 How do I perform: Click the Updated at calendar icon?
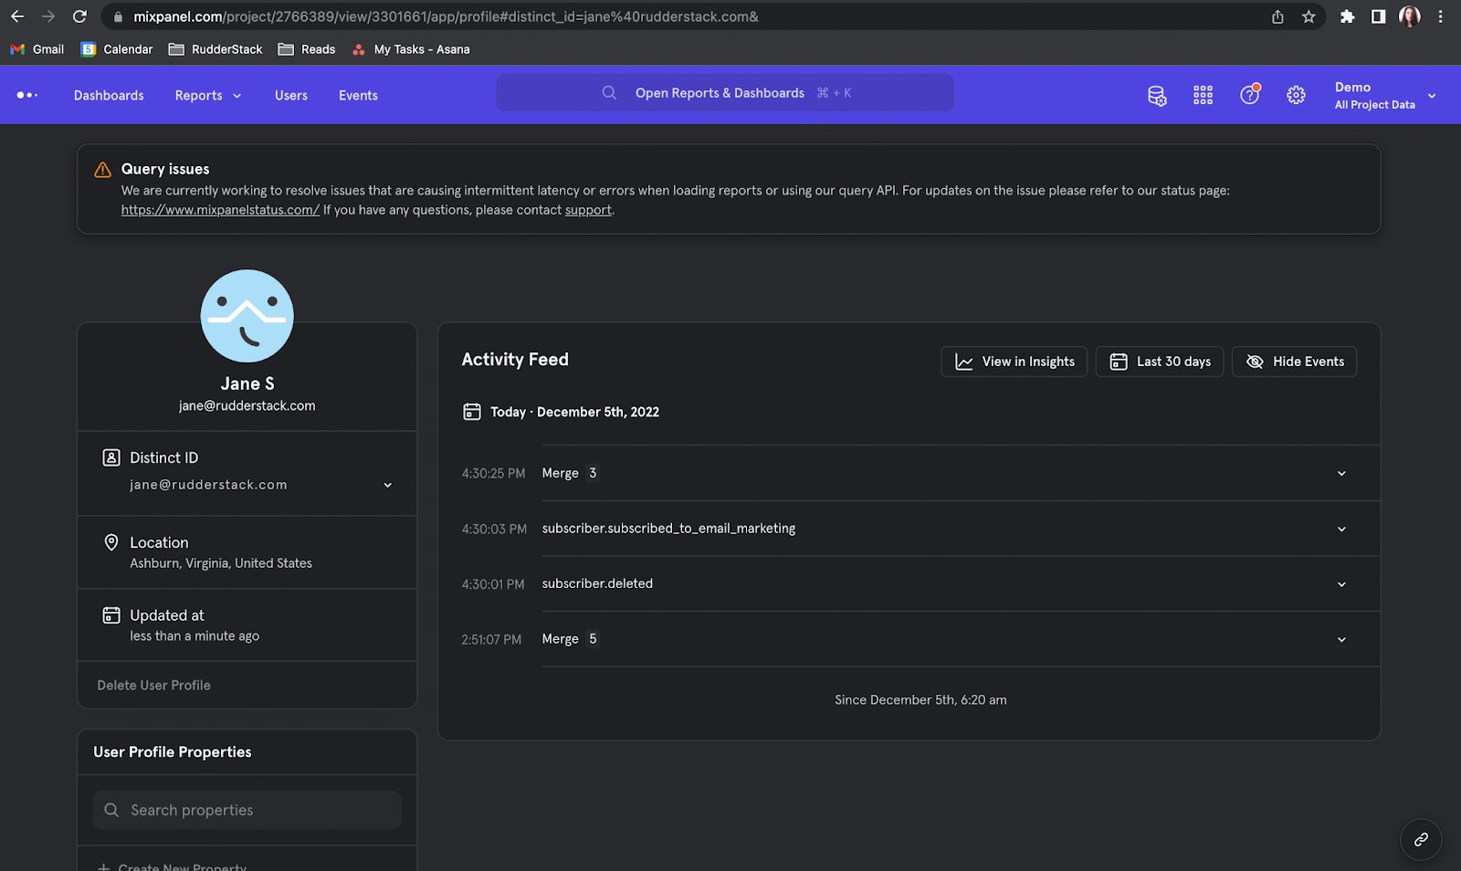[x=111, y=615]
